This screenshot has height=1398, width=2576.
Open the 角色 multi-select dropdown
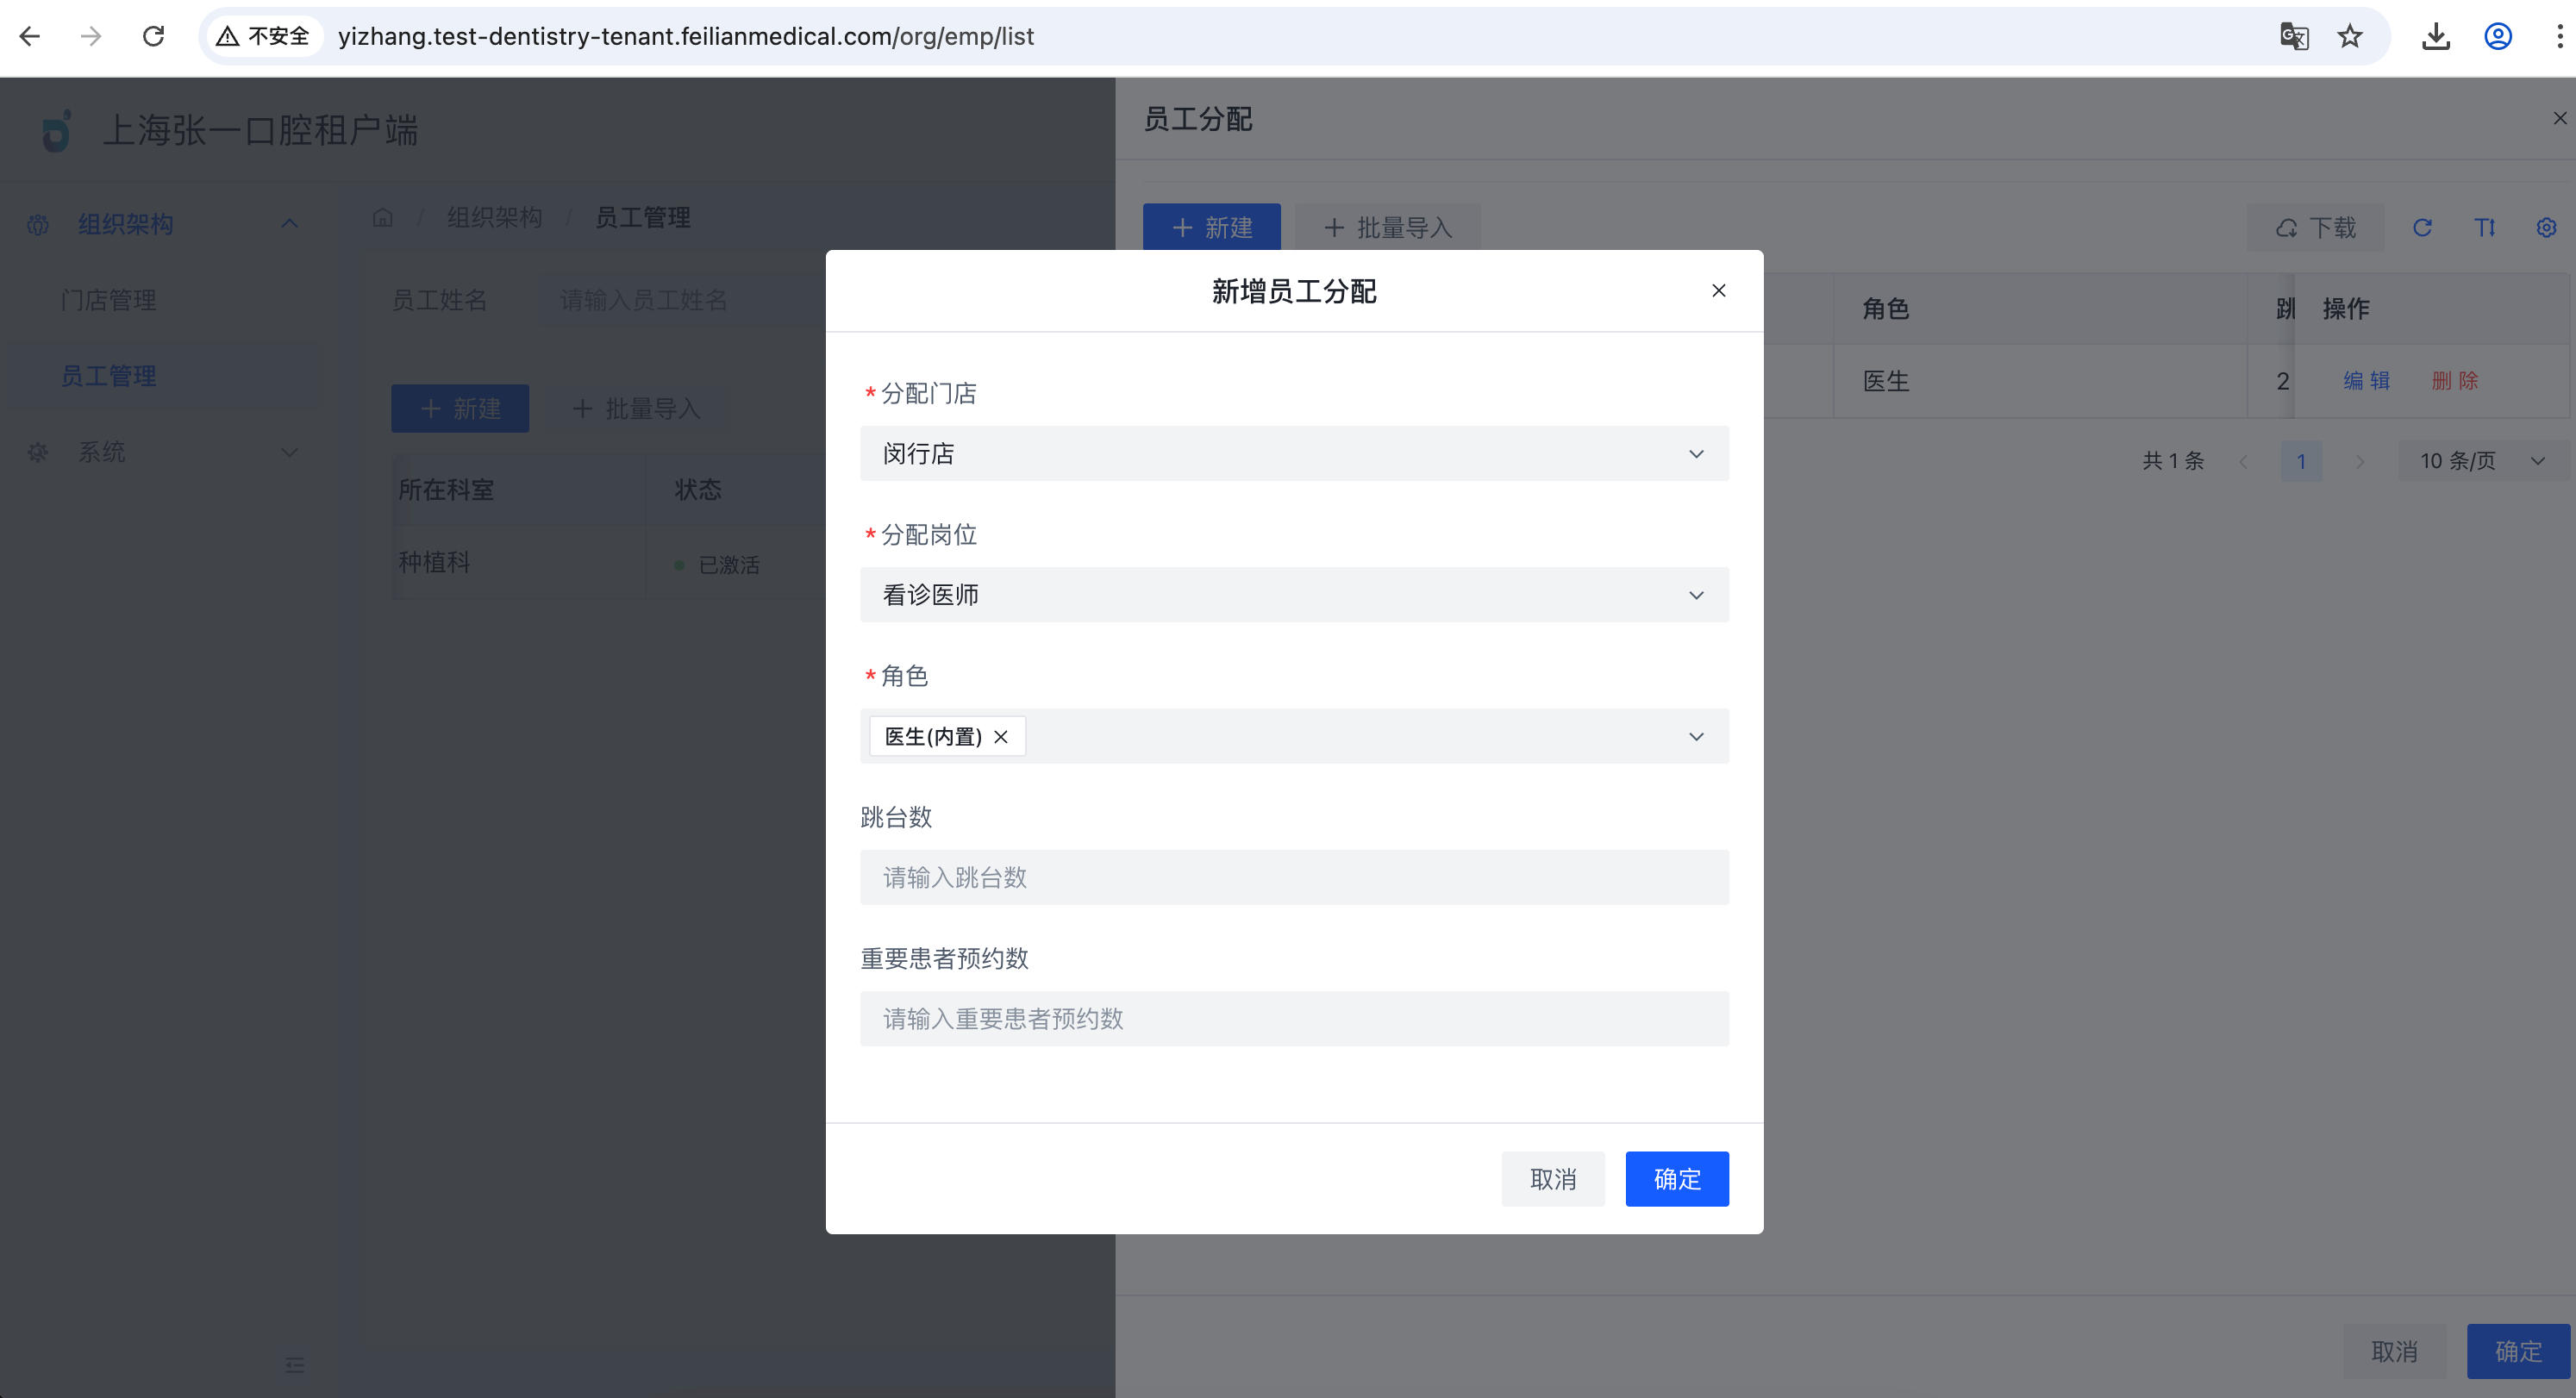click(x=1294, y=737)
